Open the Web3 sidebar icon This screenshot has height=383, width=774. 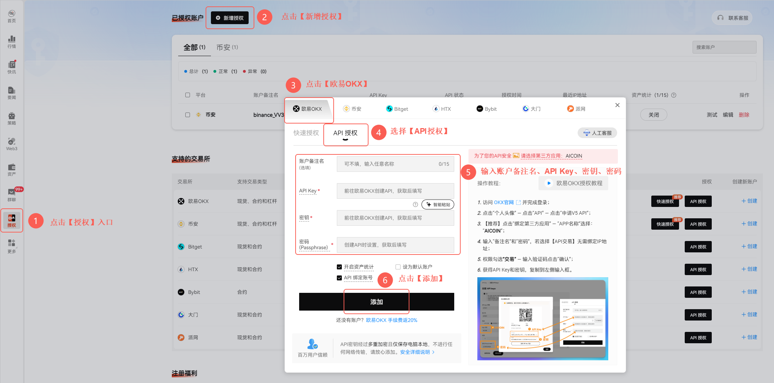12,144
